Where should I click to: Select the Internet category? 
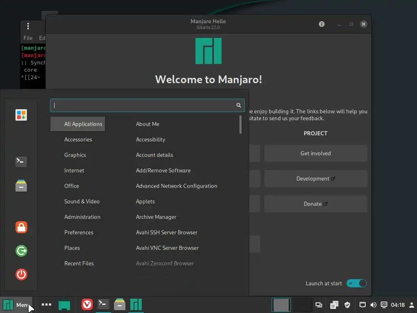coord(78,170)
